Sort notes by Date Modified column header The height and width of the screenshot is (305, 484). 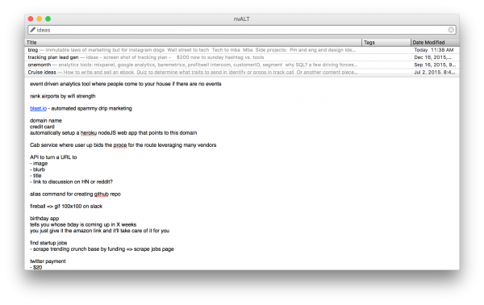coord(436,42)
